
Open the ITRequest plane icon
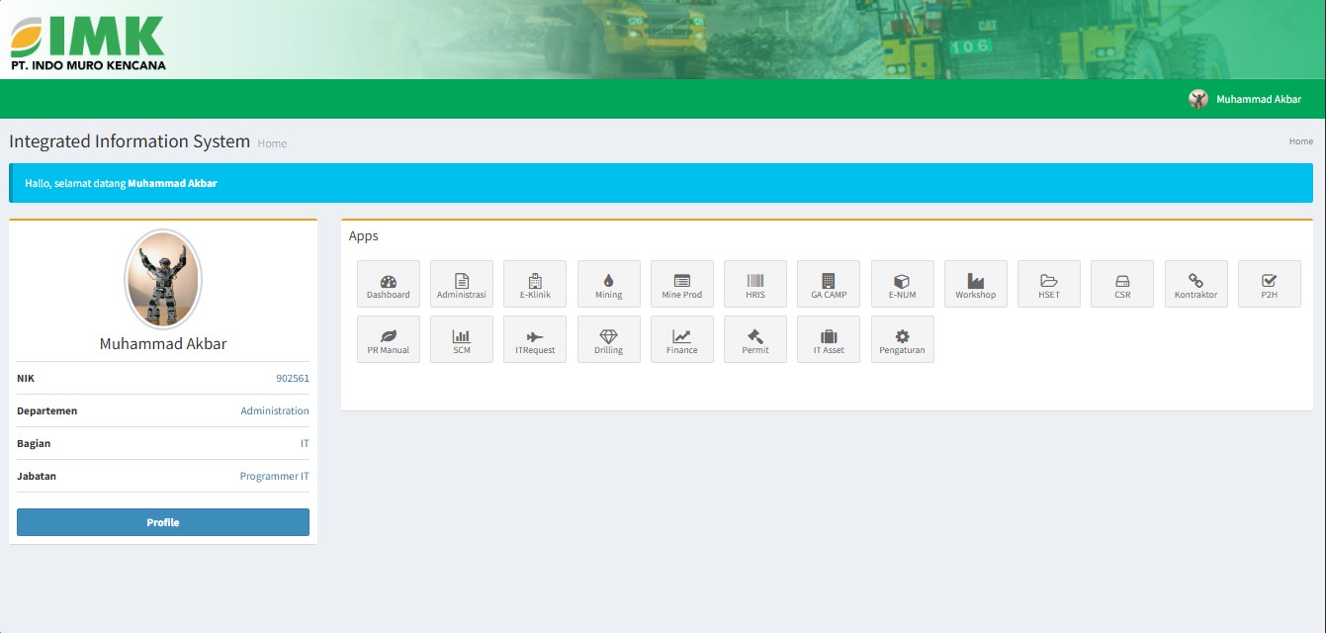[535, 339]
